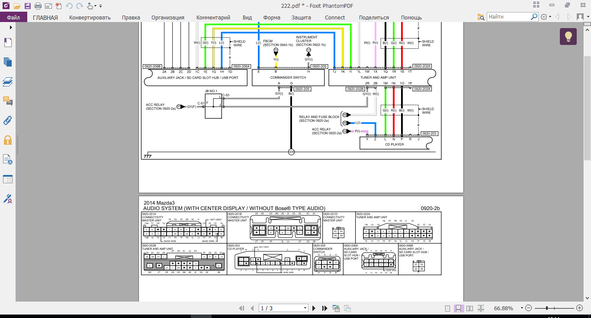Screen dimensions: 591x318
Task: Open the page number dropdown
Action: click(305, 308)
